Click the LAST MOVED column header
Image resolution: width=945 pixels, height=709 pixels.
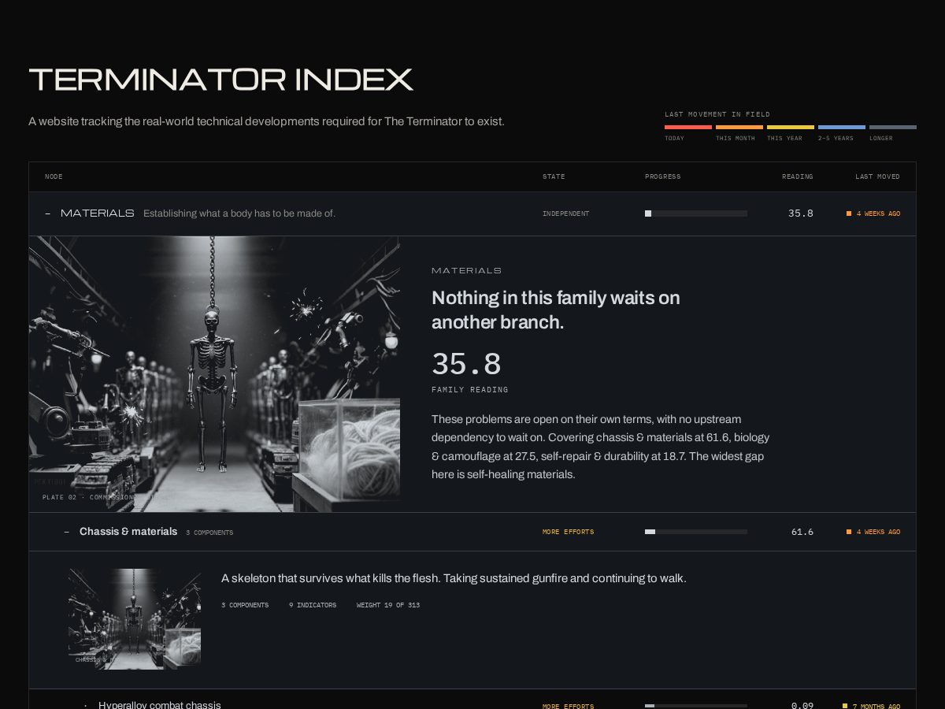pos(877,176)
